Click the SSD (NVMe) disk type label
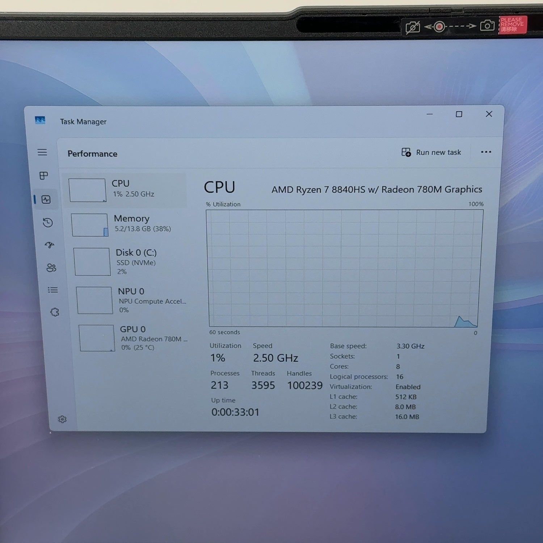 [x=136, y=263]
